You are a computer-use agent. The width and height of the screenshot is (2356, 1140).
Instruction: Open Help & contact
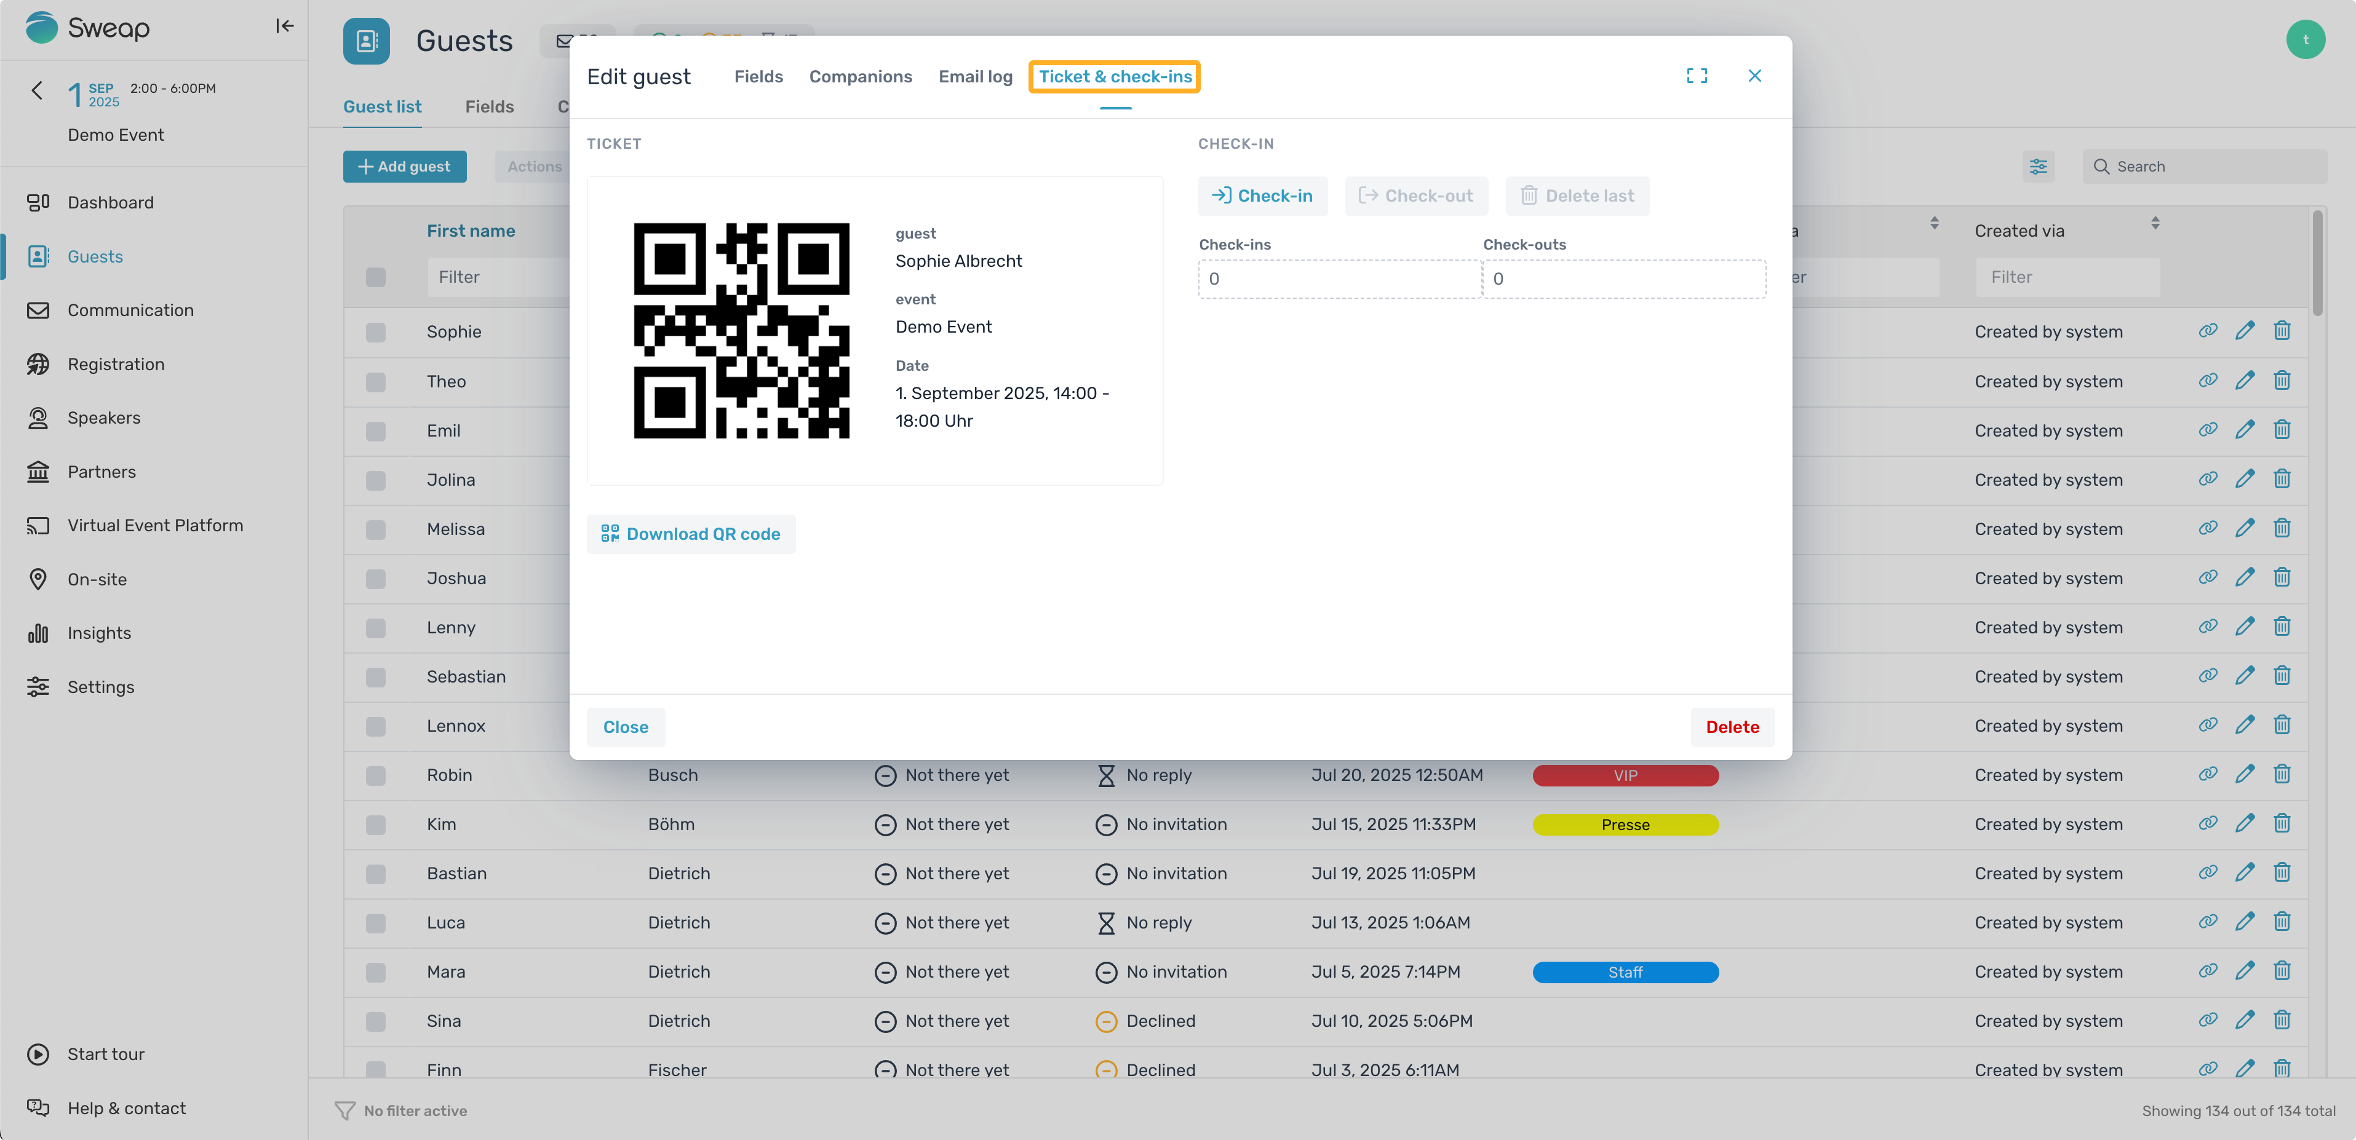(126, 1108)
